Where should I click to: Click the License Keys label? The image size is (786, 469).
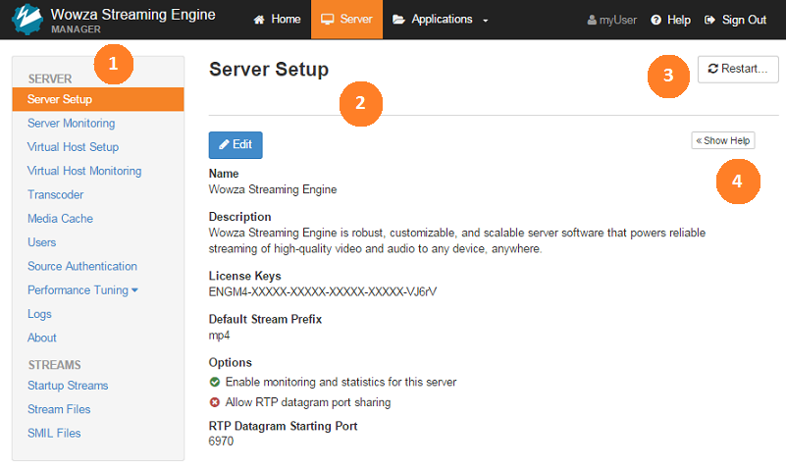tap(244, 276)
